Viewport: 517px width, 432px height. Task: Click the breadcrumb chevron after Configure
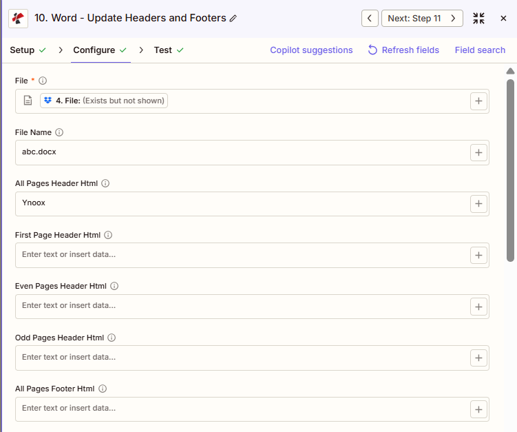(141, 50)
